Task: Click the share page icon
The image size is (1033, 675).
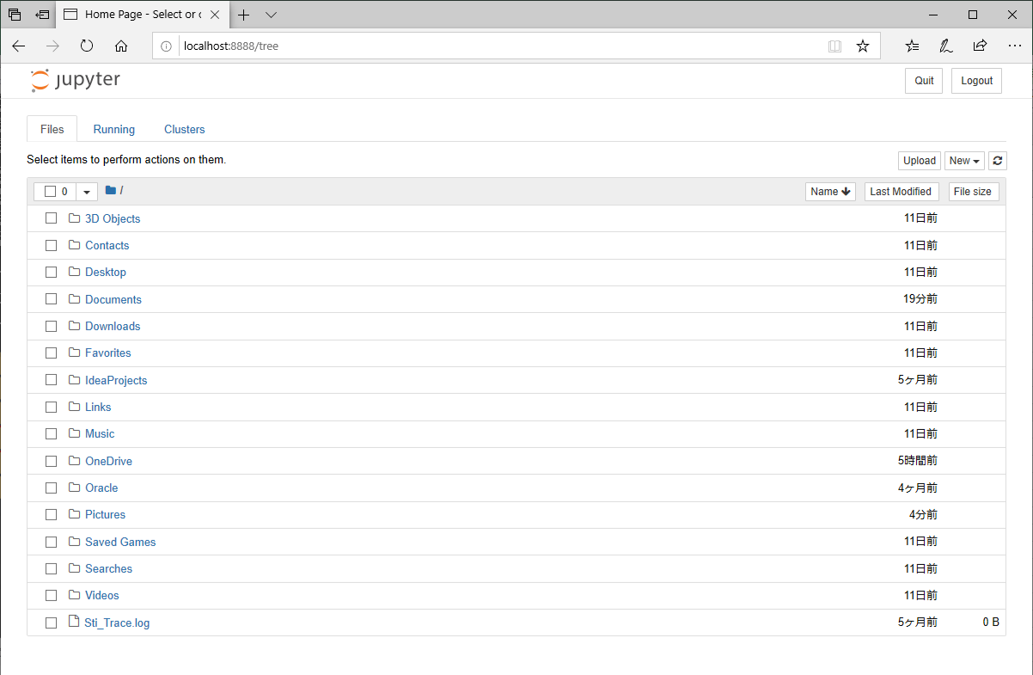Action: point(980,46)
